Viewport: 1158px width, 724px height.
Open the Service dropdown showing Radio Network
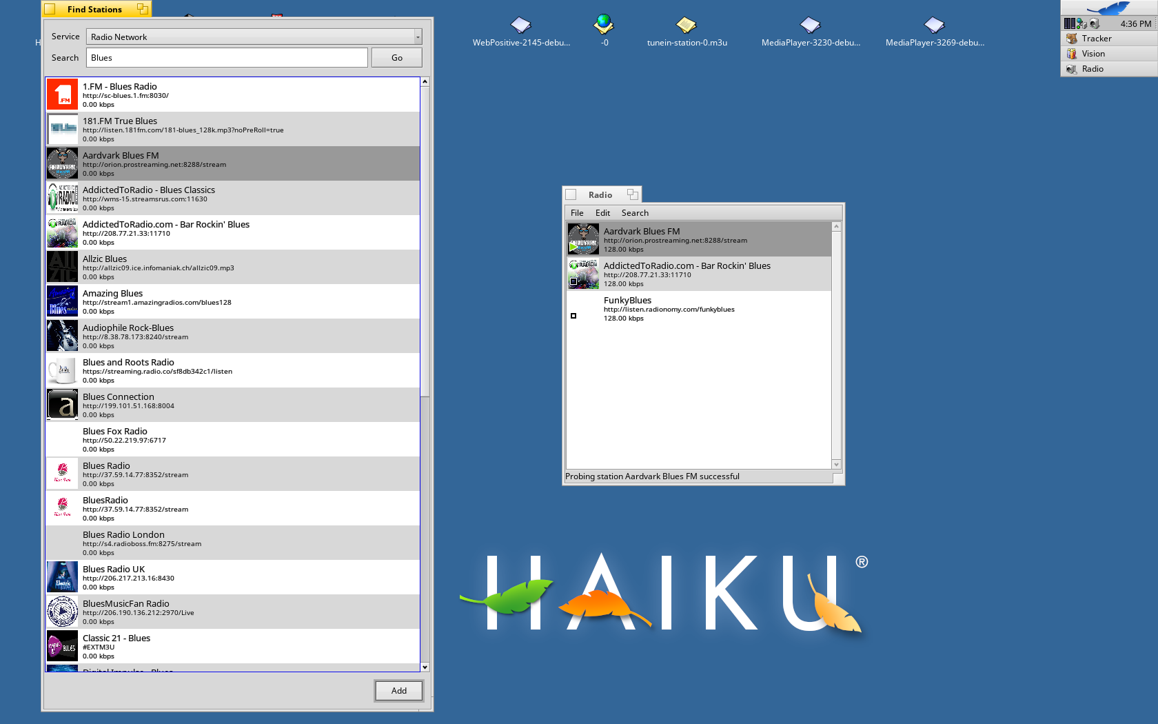(254, 37)
